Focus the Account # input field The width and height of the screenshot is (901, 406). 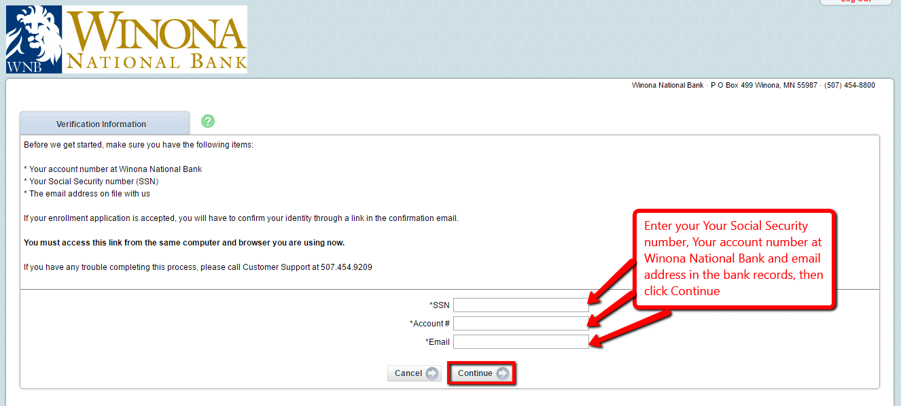click(520, 323)
